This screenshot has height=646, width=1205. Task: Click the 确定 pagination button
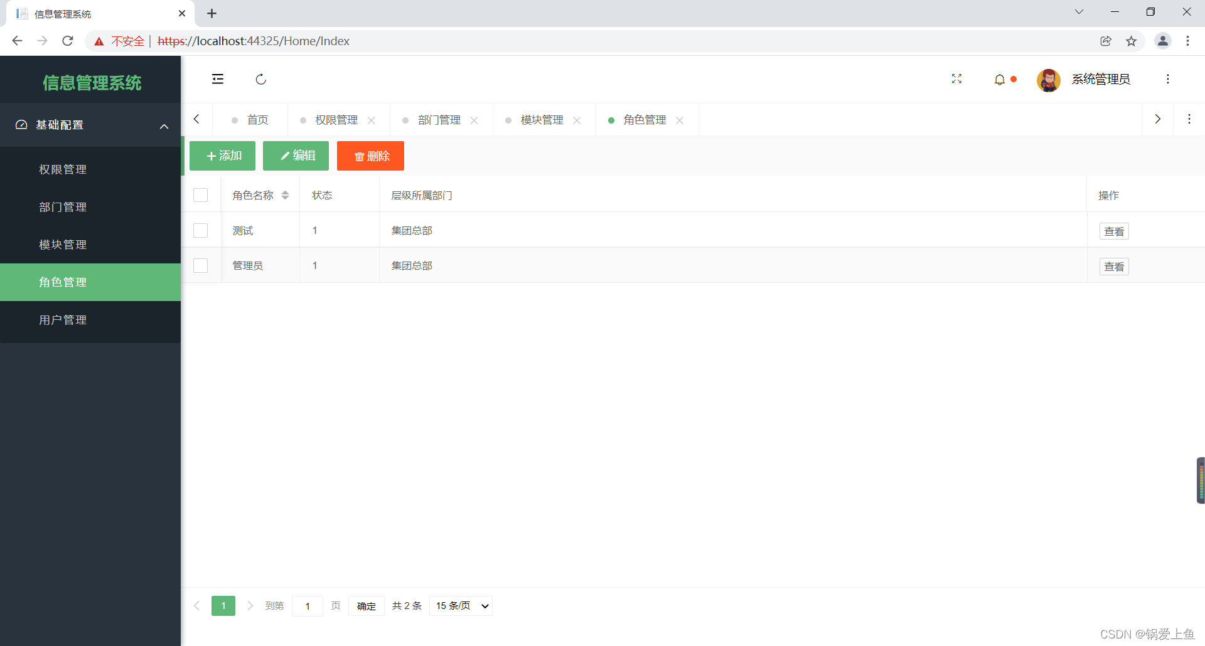point(367,606)
